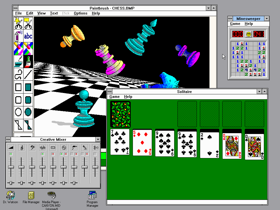The width and height of the screenshot is (280, 210).
Task: Choose the Airbrush spray can tool
Action: pyautogui.click(x=19, y=36)
